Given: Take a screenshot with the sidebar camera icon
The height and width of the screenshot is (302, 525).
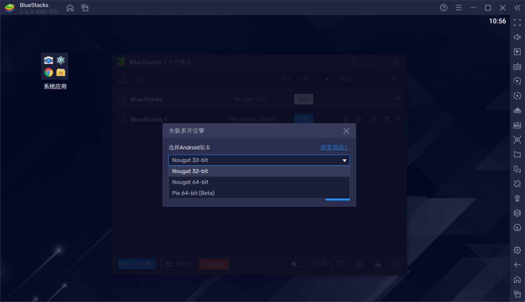Looking at the screenshot, I should [x=517, y=140].
